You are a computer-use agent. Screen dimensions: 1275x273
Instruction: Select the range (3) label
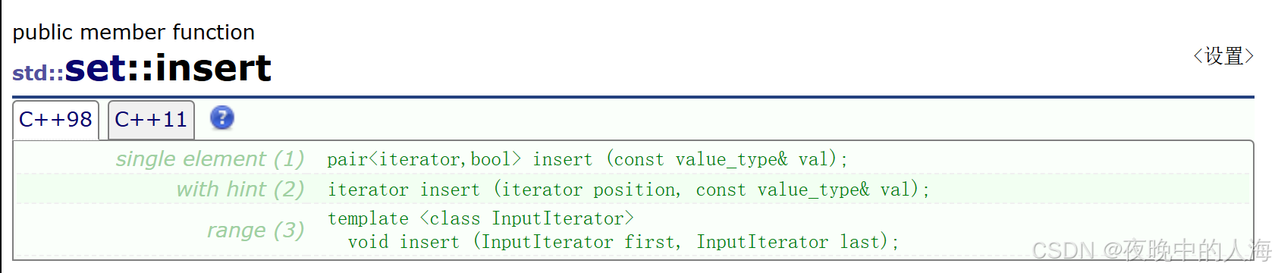point(255,230)
